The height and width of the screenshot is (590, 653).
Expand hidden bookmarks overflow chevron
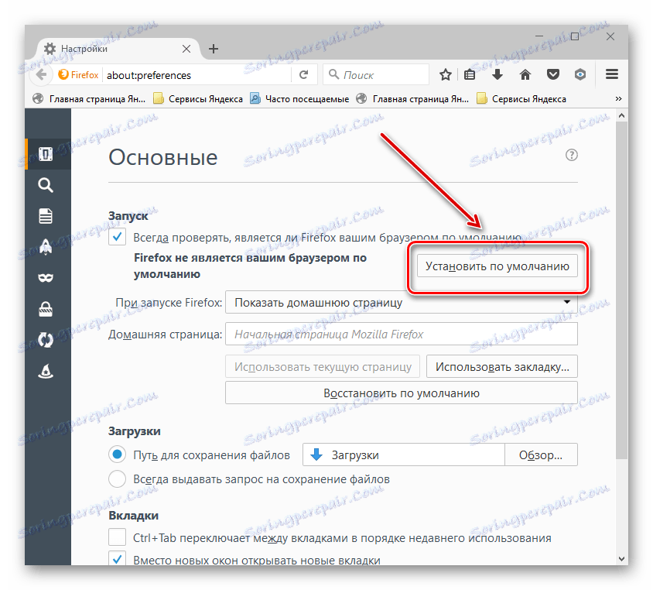[x=618, y=99]
